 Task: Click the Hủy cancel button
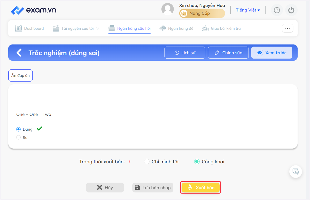105,188
